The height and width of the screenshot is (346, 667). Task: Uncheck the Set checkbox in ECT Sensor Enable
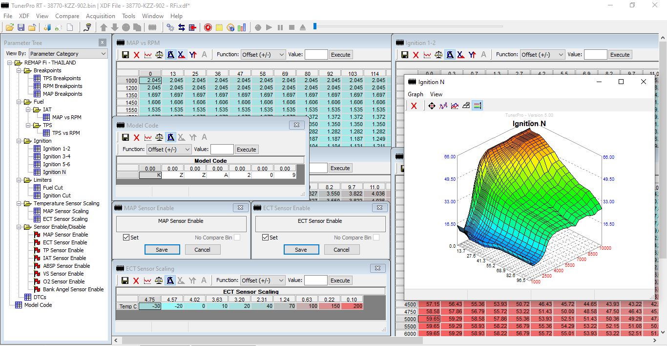click(266, 238)
